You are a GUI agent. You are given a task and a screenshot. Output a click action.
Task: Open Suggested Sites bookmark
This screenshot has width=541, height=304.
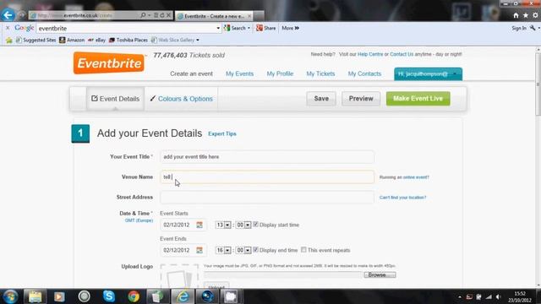36,40
